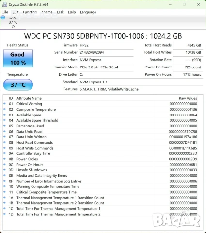The height and width of the screenshot is (233, 206).
Task: Click the Features field S.M.A.R.T., TRIM
Action: point(141,89)
